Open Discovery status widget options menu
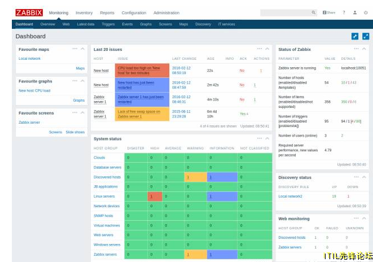This screenshot has height=262, width=373. coord(356,177)
